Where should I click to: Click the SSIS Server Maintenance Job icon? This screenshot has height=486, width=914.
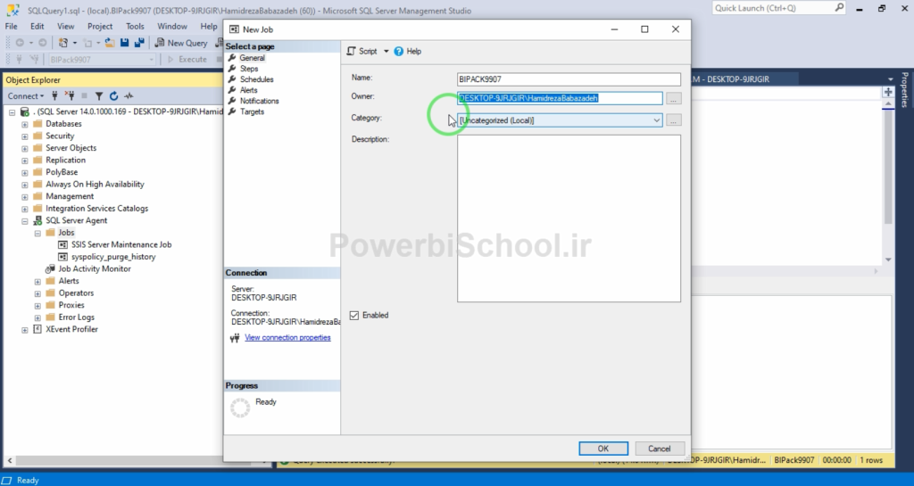click(x=63, y=244)
